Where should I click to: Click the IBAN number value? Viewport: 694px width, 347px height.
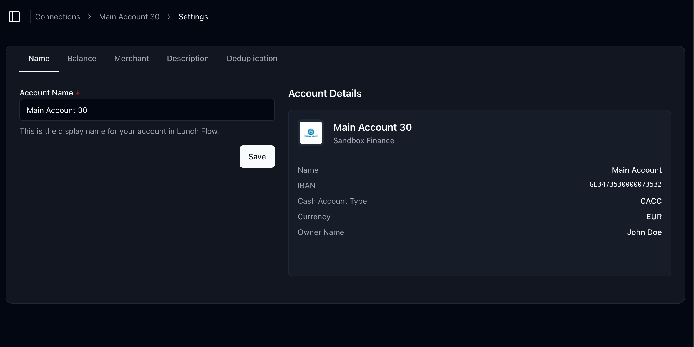625,184
